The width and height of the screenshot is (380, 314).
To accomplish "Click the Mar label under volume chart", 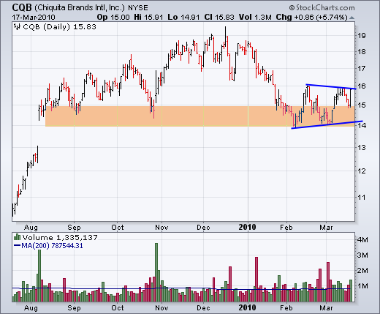I will pos(326,308).
